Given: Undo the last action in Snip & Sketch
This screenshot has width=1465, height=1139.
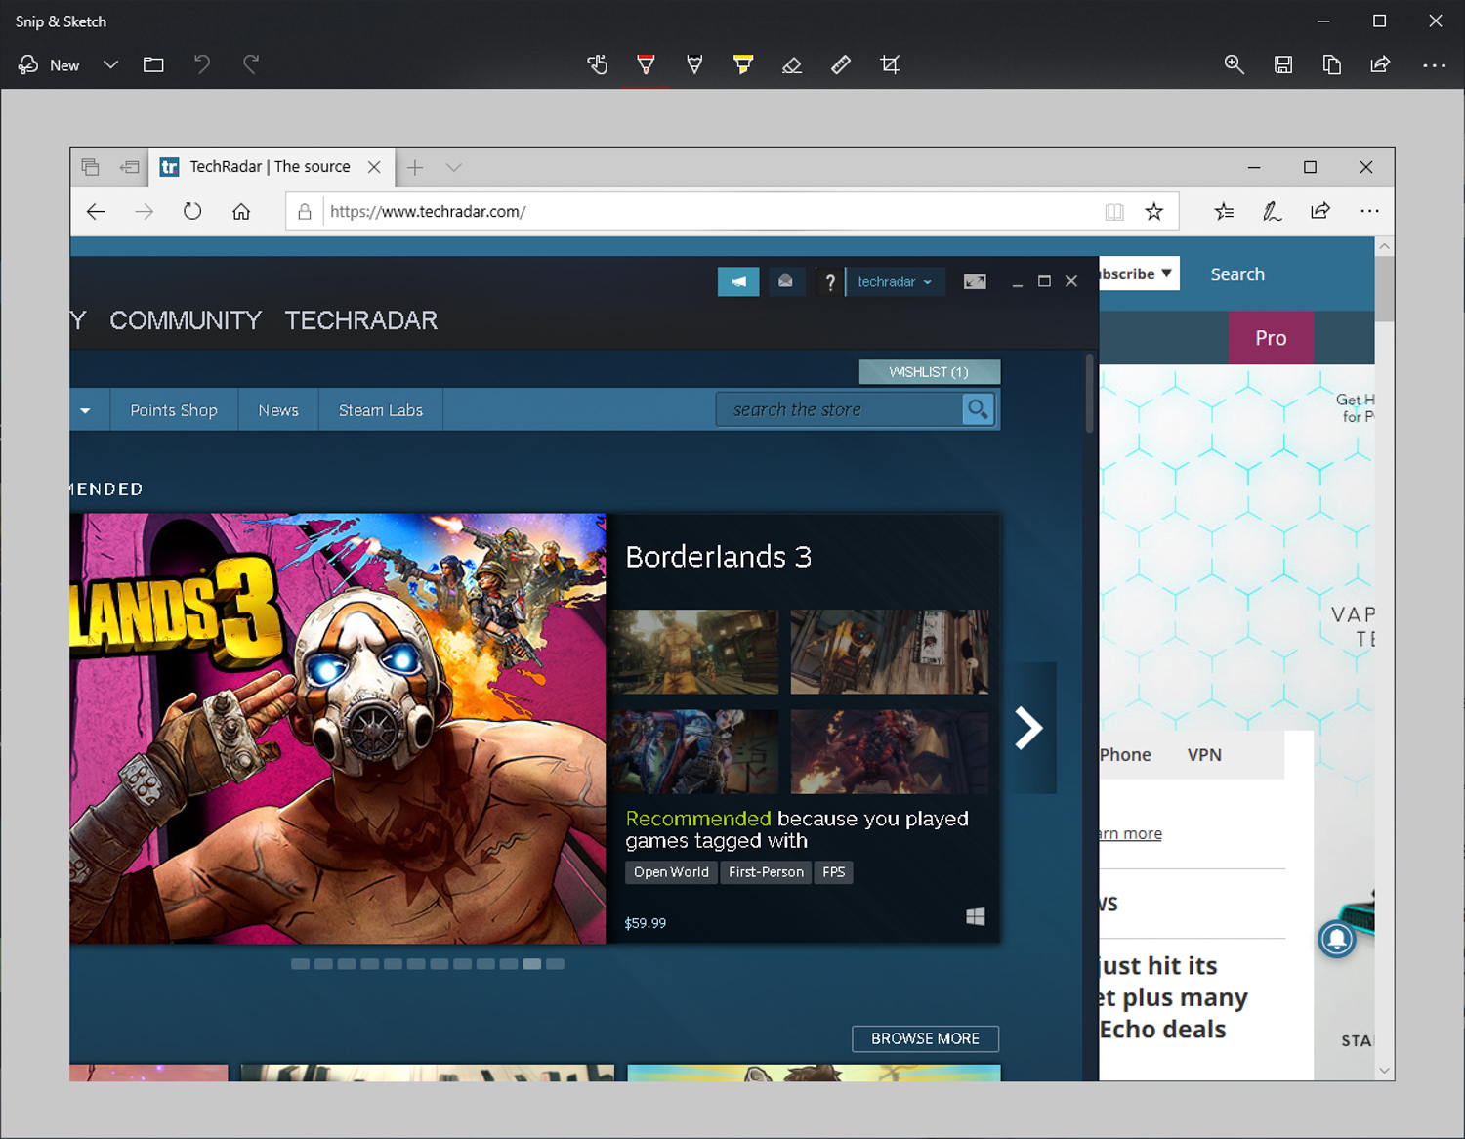Looking at the screenshot, I should click(x=202, y=65).
